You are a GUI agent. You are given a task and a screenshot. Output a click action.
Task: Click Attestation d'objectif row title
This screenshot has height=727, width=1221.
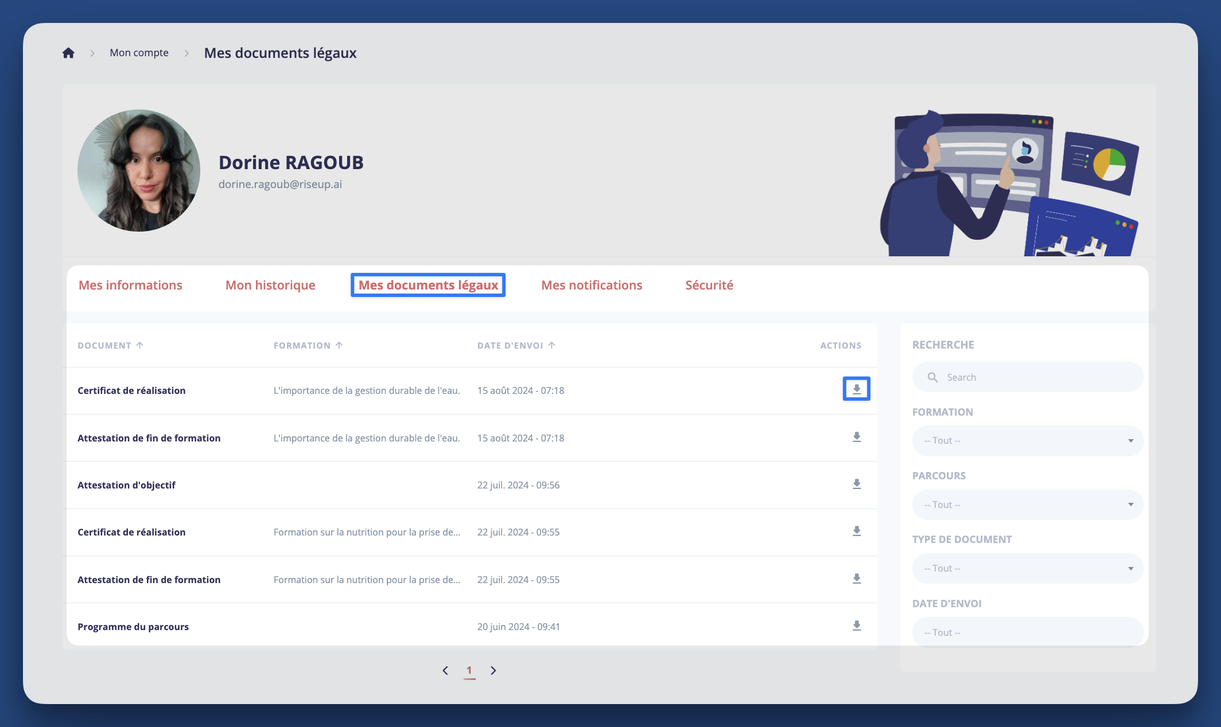(x=126, y=485)
